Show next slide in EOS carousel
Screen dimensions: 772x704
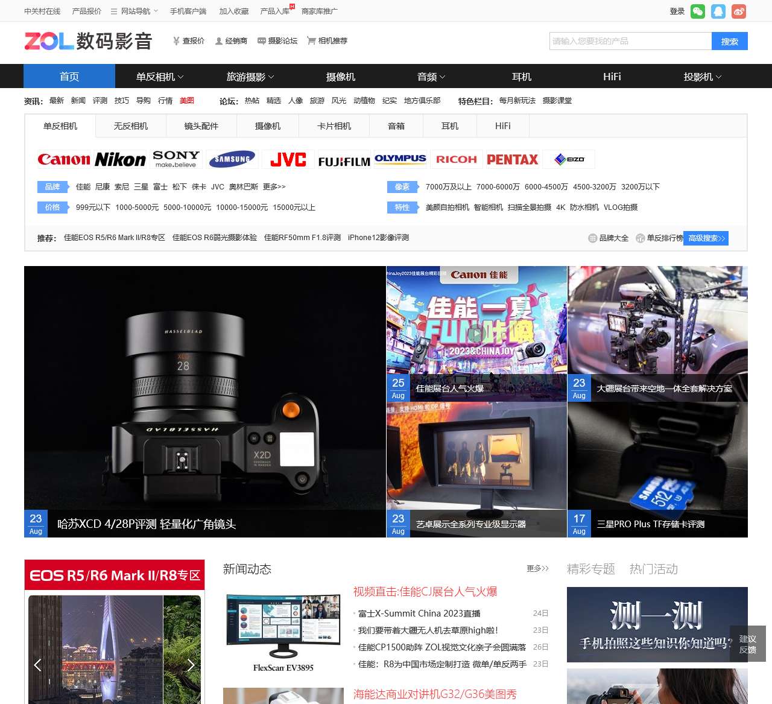pos(191,665)
